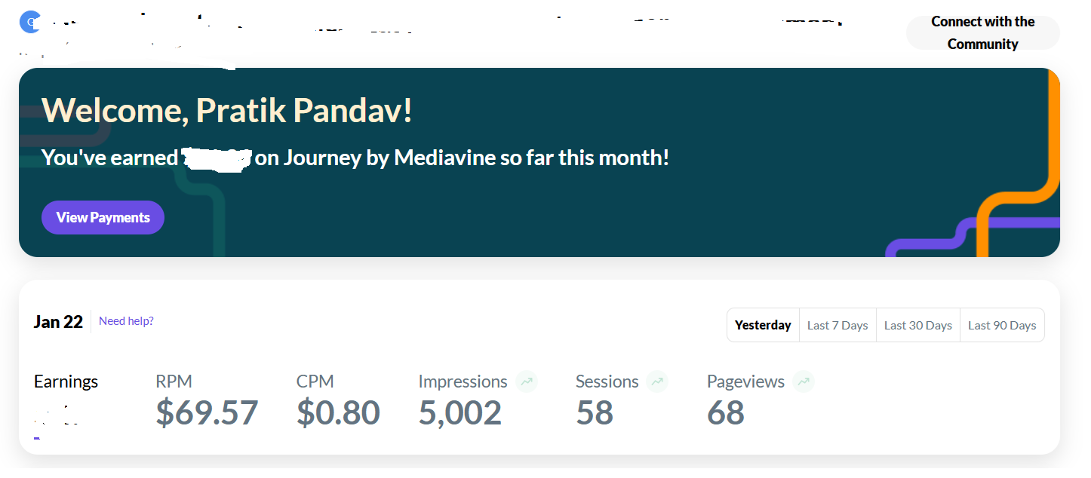Select the Earnings metric label

point(66,381)
